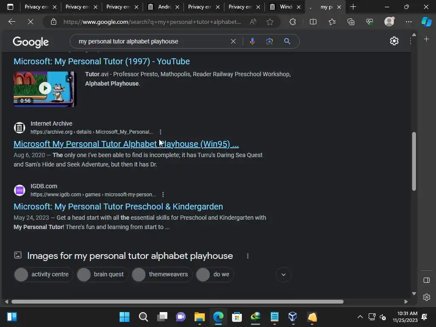Open Browser essentials heart icon
The width and height of the screenshot is (436, 327).
click(370, 22)
